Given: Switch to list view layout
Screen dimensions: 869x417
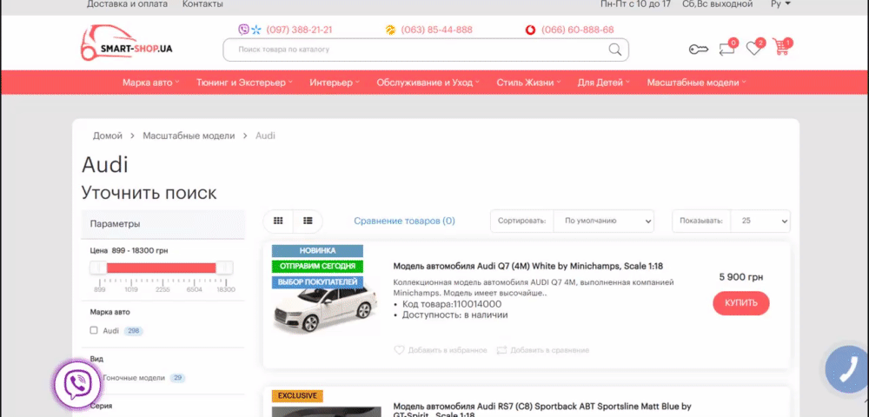Looking at the screenshot, I should coord(308,221).
